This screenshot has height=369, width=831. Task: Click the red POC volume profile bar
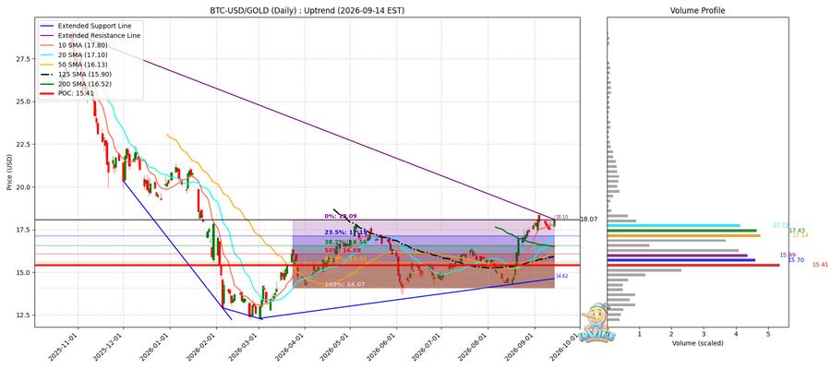point(693,265)
